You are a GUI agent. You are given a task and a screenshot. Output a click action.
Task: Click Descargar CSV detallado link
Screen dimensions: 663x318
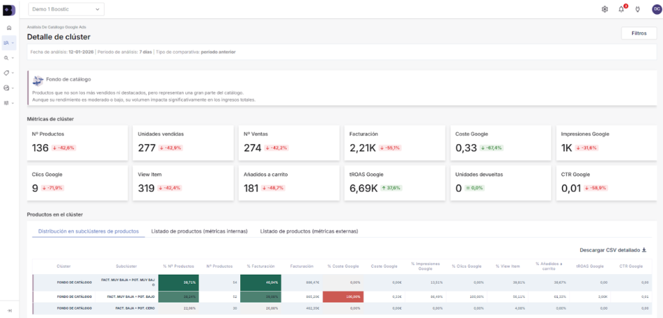click(612, 249)
